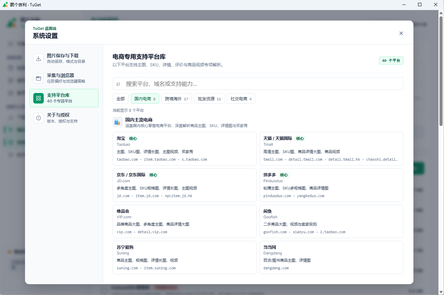Click the browser icon beside 采集与浏览器

click(x=39, y=78)
